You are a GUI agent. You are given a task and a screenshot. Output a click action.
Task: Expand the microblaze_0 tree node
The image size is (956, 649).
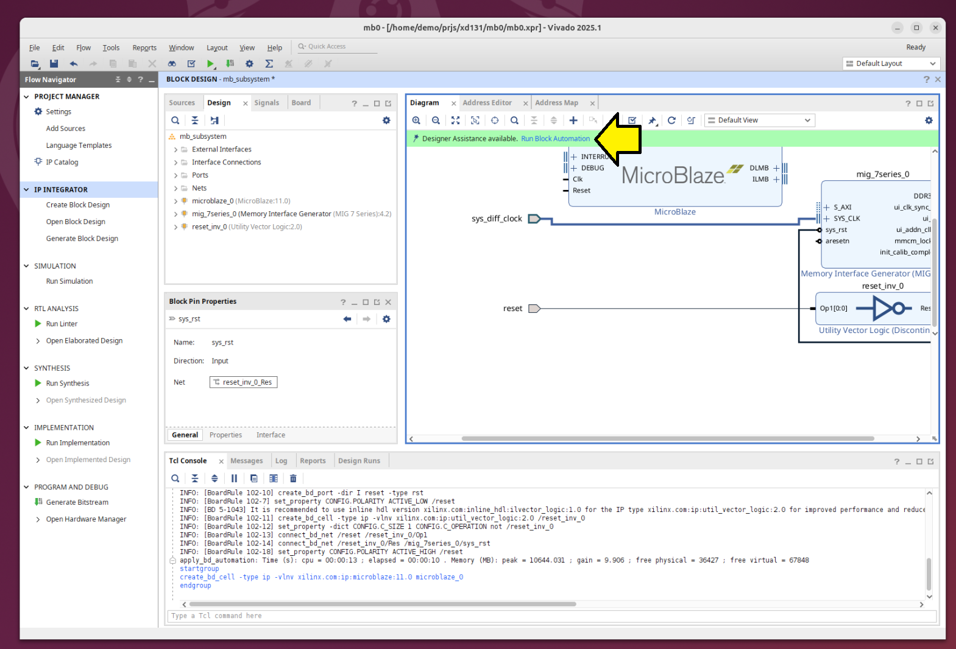(176, 201)
